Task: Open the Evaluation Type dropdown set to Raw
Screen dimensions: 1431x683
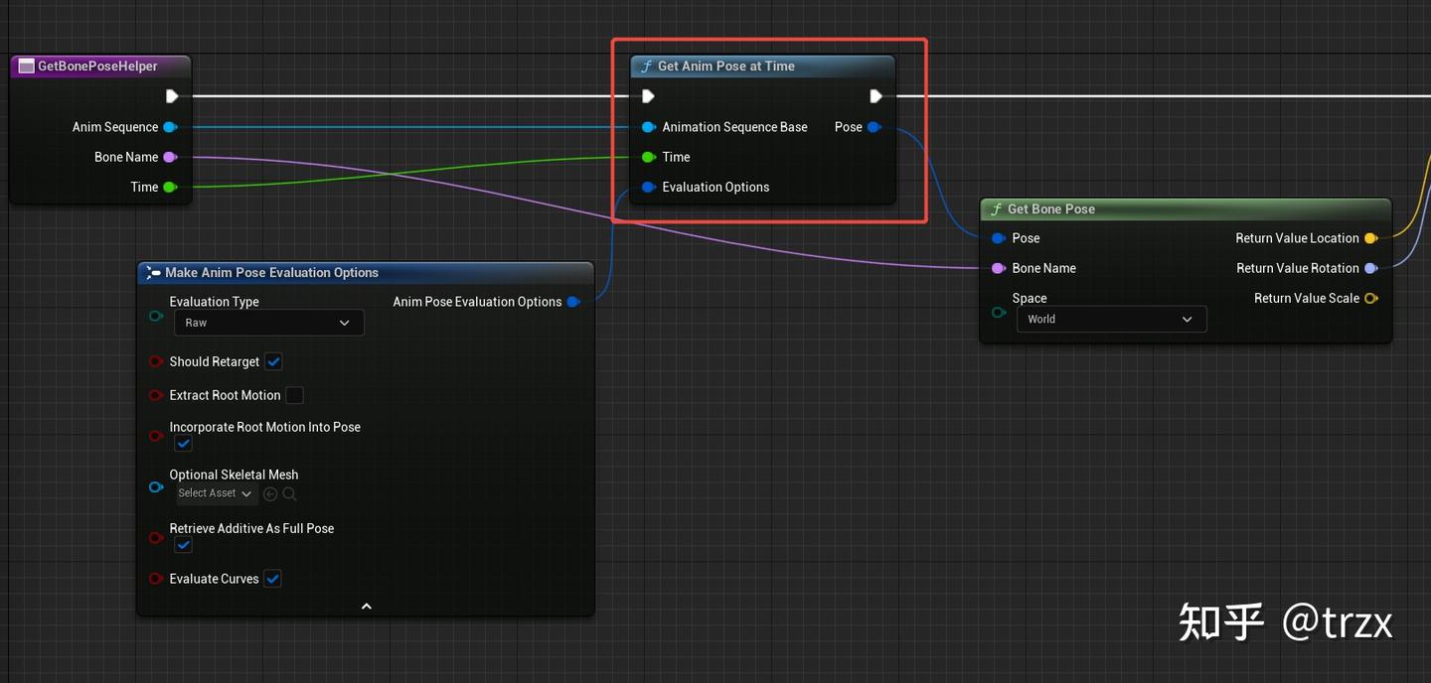Action: click(x=268, y=322)
